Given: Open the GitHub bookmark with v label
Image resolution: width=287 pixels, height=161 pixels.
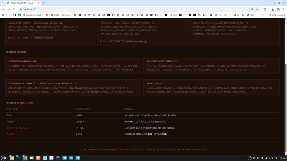Looking at the screenshot, I should 205,15.
